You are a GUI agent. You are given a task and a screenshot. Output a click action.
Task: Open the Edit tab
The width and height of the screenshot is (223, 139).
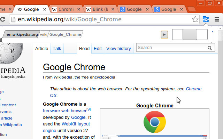click(98, 49)
